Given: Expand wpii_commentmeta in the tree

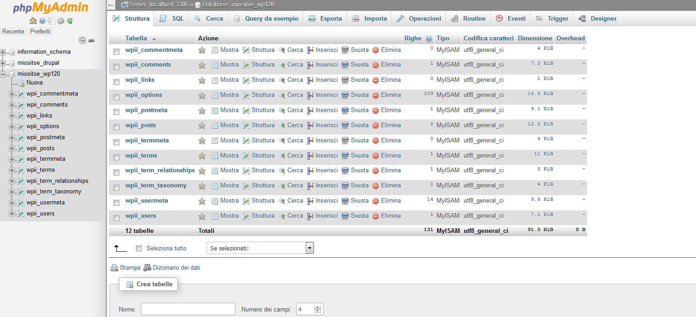Looking at the screenshot, I should (x=12, y=94).
